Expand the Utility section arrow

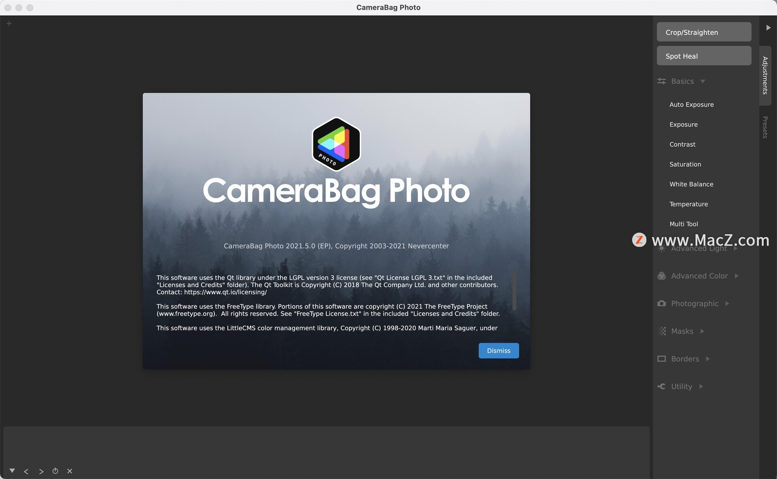point(701,386)
